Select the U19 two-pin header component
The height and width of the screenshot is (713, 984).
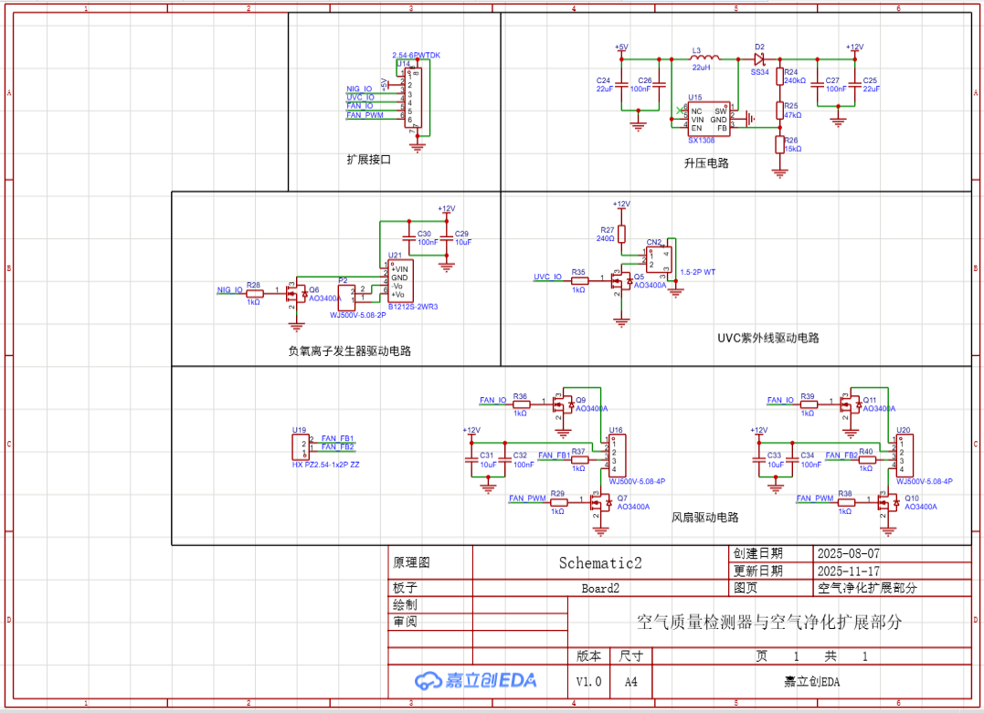(301, 447)
